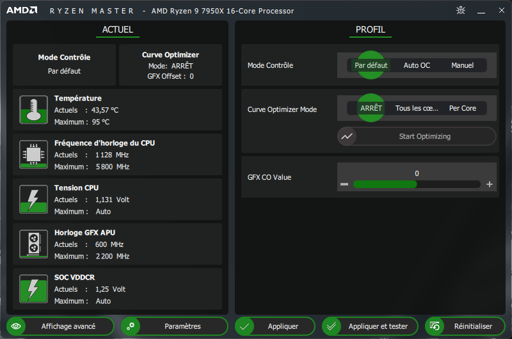Screen dimensions: 512x339
Task: Click the lightning icon beside SOC VDDCR
Action: [x=34, y=288]
